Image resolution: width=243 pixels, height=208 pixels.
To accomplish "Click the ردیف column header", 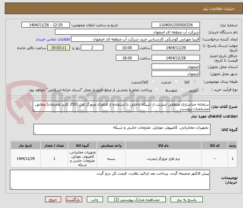I will click(232, 145).
